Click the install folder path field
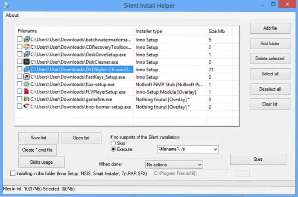The width and height of the screenshot is (298, 197). 190,173
